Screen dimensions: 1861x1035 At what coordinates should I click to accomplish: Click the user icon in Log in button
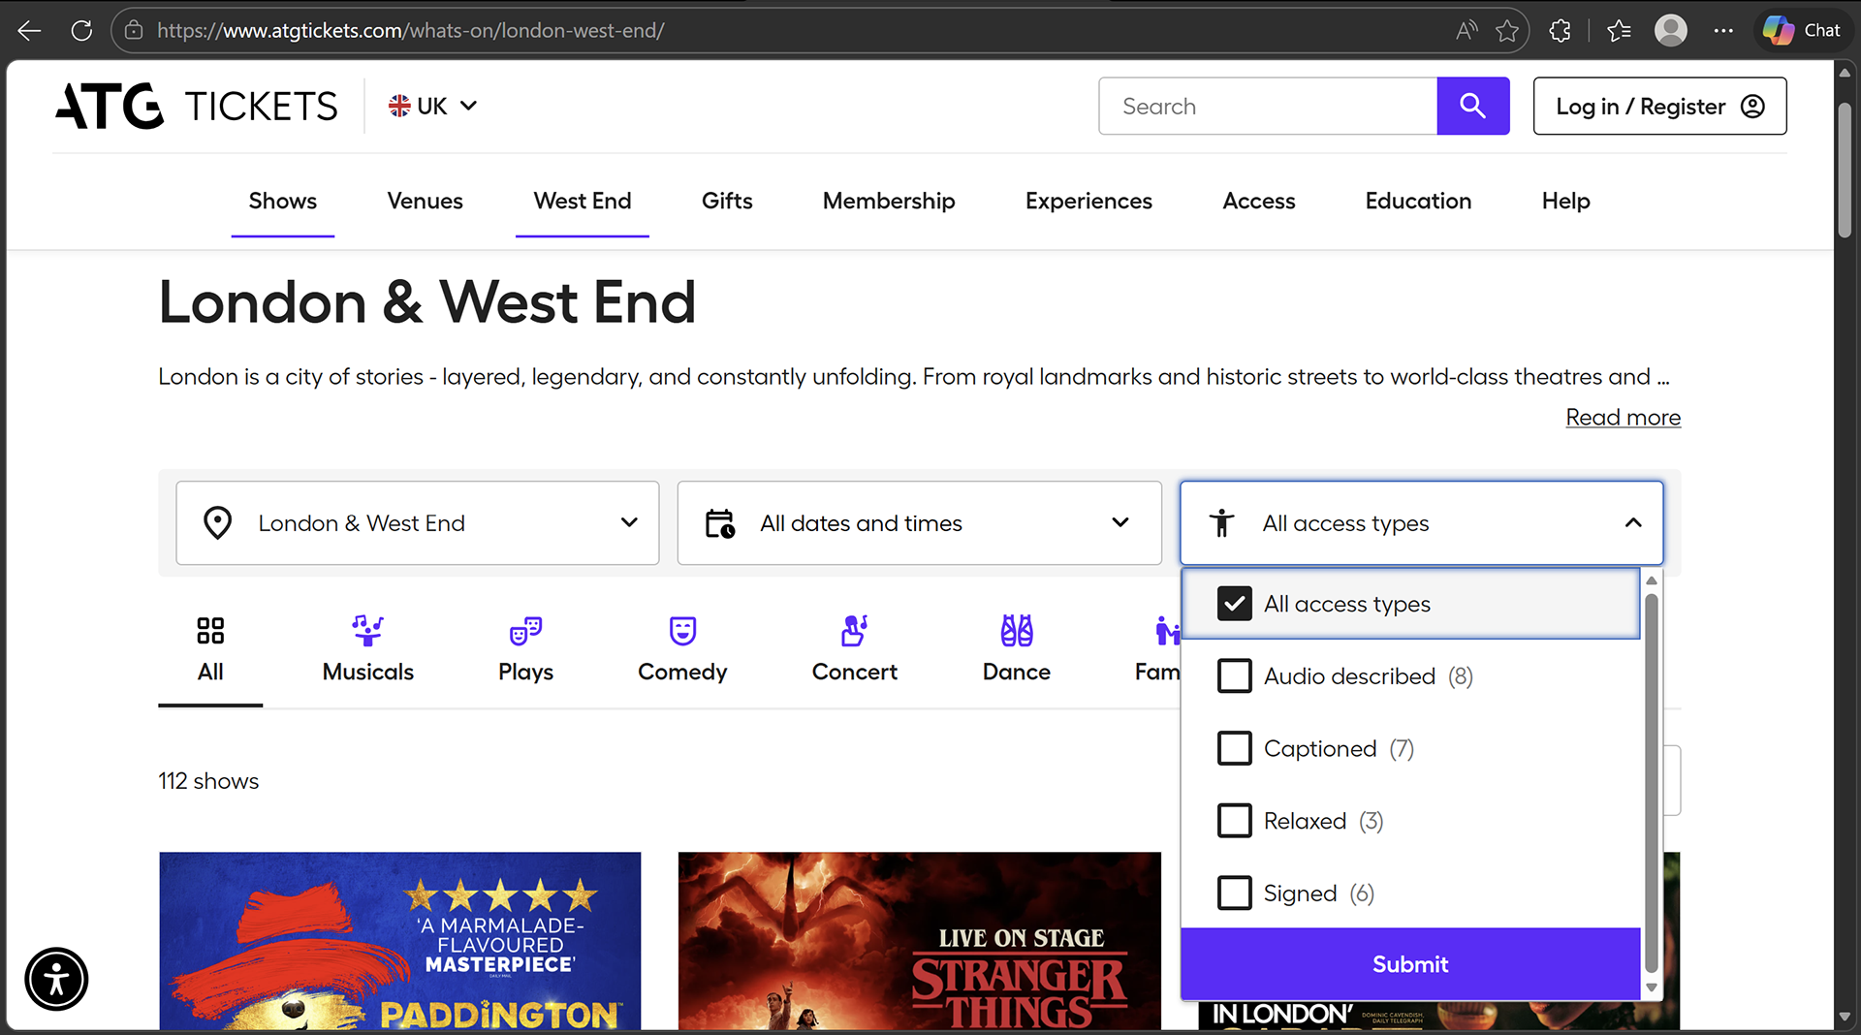tap(1752, 106)
